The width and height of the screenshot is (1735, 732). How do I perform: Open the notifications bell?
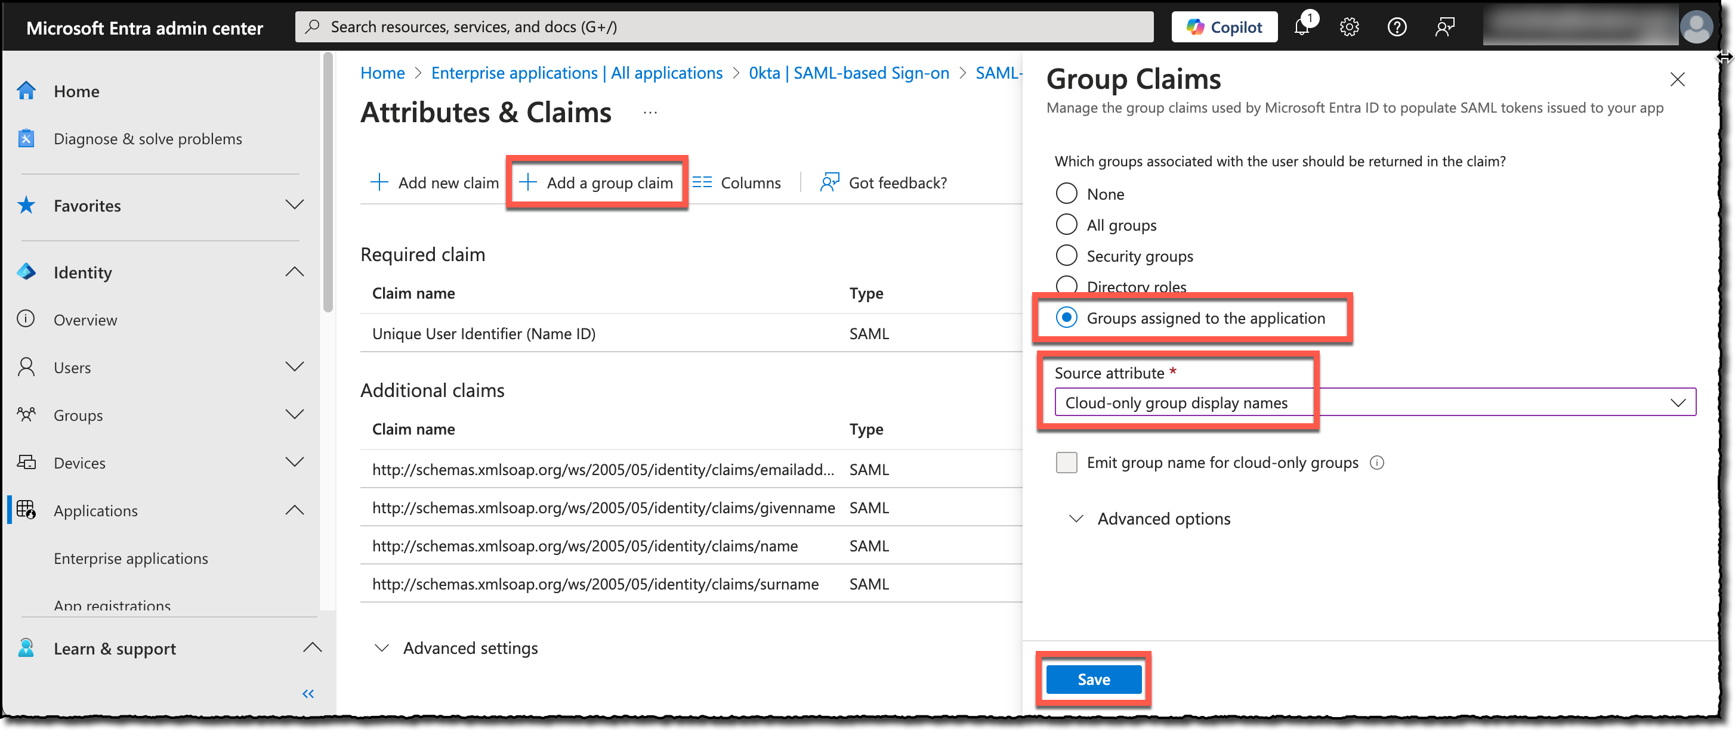[1302, 27]
